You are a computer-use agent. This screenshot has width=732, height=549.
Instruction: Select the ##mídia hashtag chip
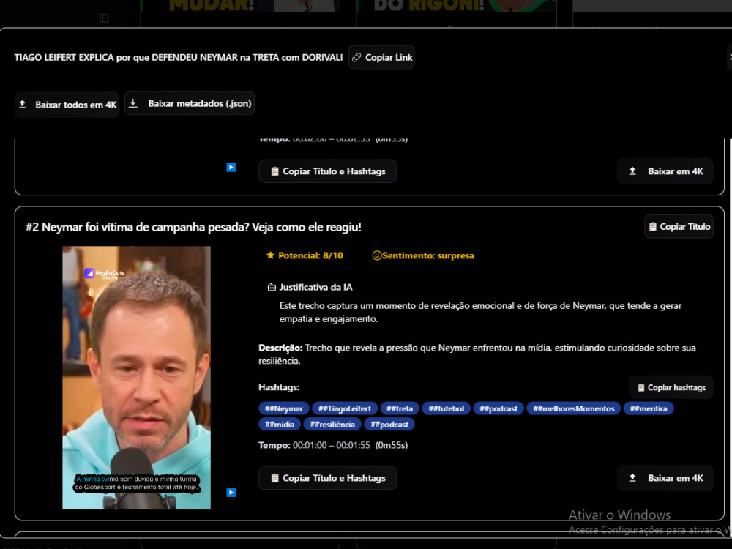click(x=280, y=425)
